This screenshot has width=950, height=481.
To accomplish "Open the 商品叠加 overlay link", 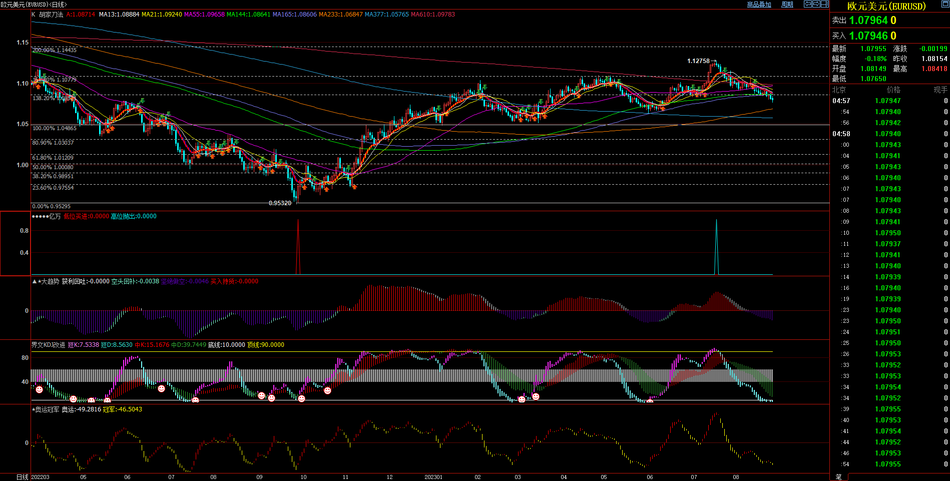I will pos(759,5).
